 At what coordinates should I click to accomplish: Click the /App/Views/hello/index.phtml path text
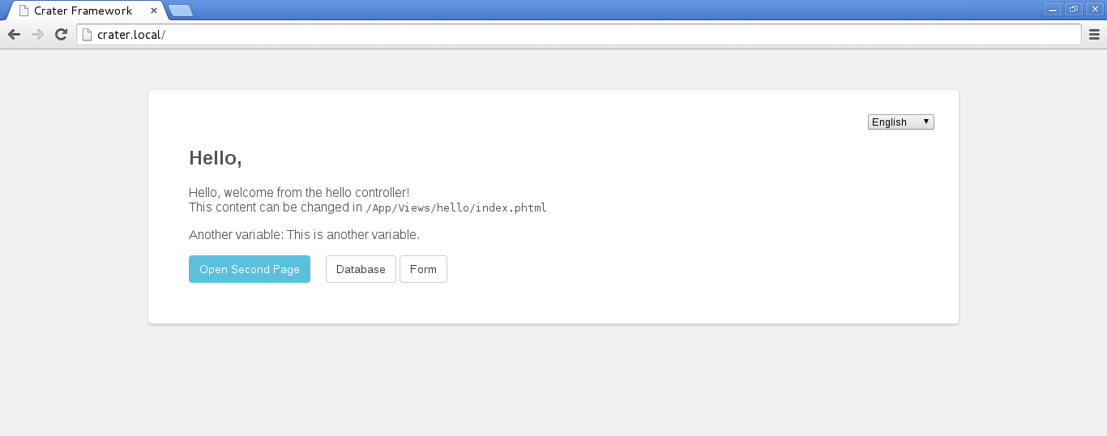click(456, 207)
